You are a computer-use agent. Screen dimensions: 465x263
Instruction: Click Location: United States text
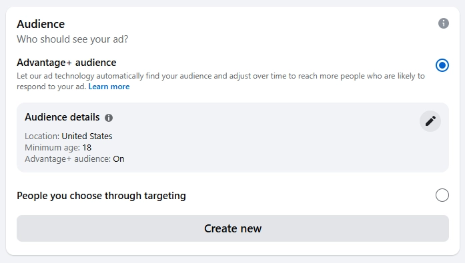69,136
